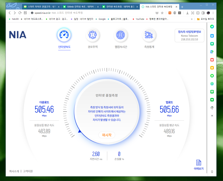Open a new tab with plus button
This screenshot has height=181, width=223.
[182, 7]
